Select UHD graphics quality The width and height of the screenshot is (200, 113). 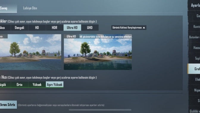[x=90, y=28]
